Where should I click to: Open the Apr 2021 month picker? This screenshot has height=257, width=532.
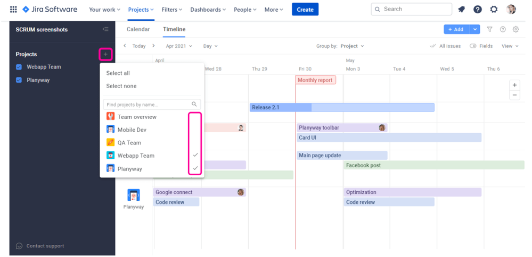point(179,46)
